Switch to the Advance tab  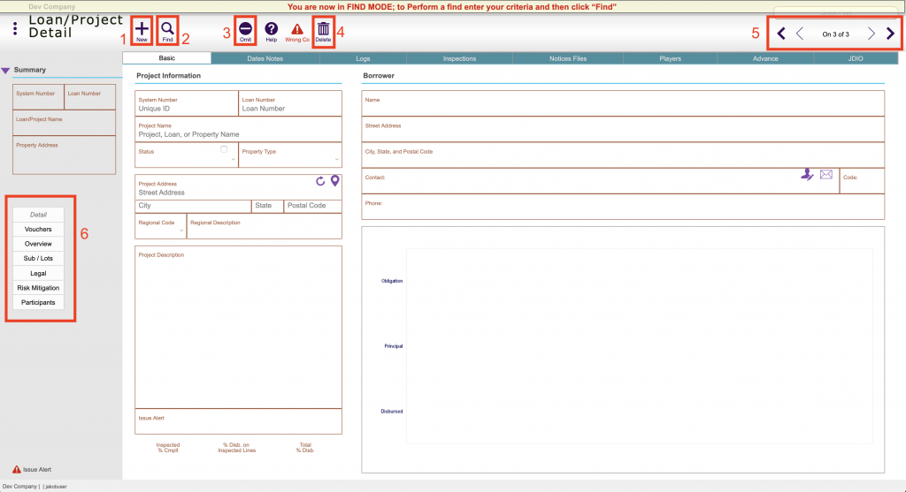coord(765,58)
